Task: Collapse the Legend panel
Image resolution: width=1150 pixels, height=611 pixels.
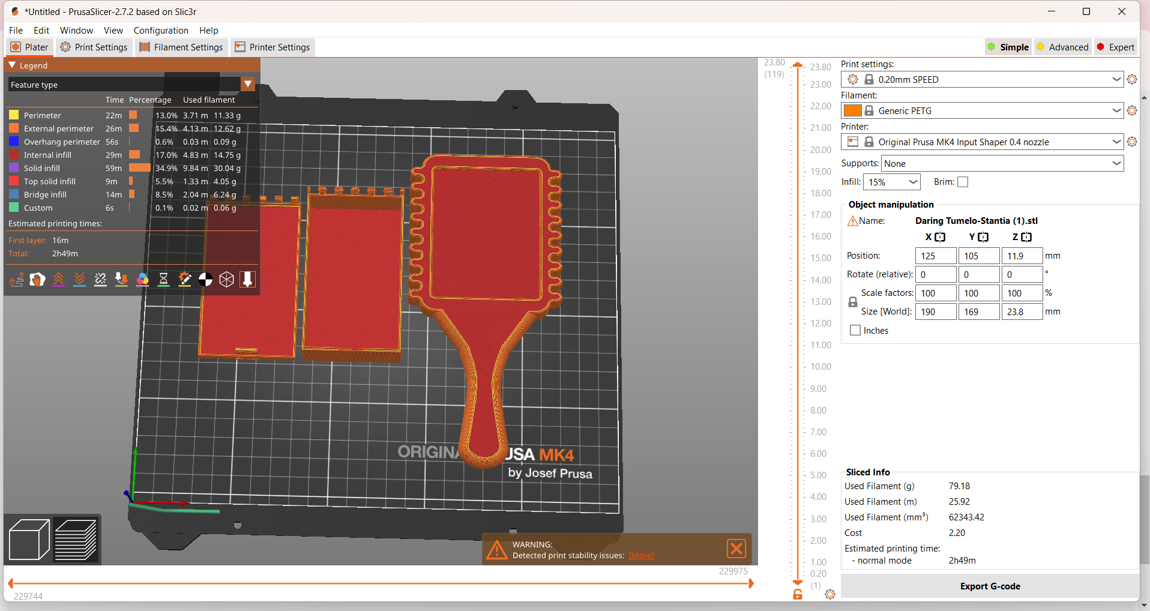Action: 12,65
